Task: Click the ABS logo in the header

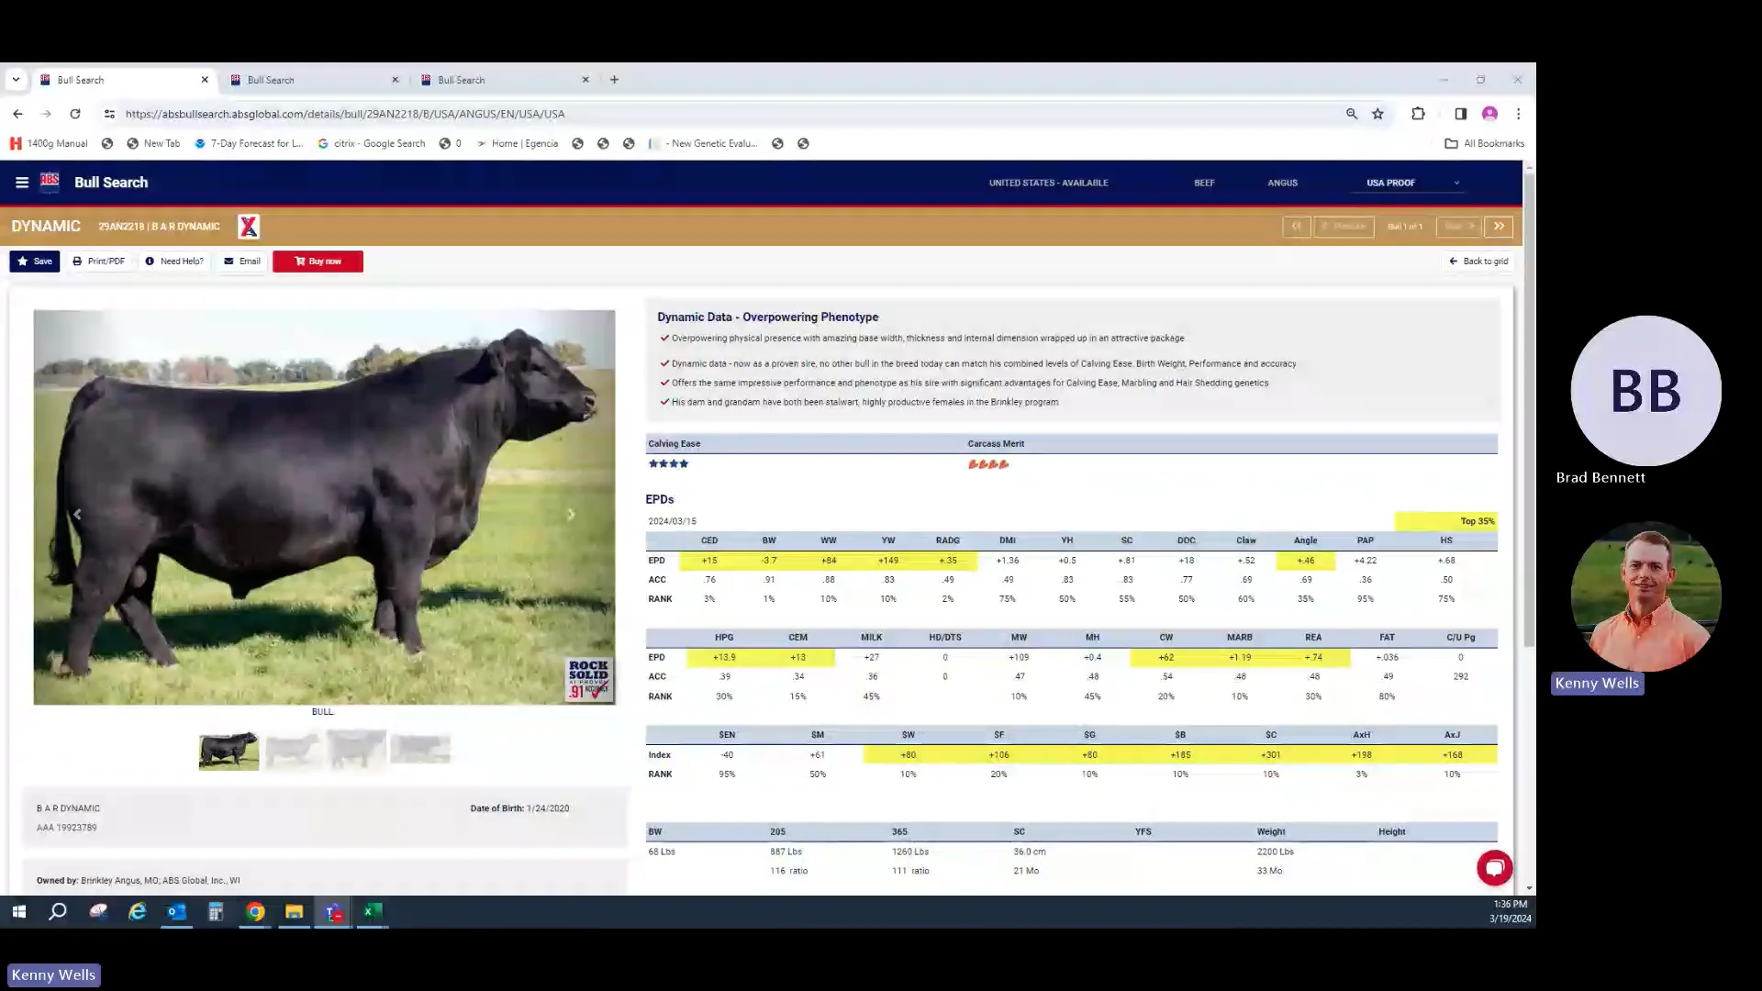Action: [x=50, y=182]
